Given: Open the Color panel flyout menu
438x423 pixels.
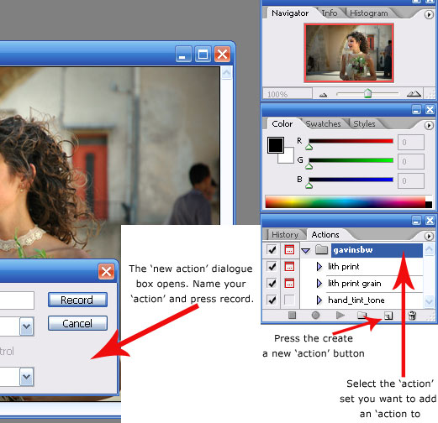Looking at the screenshot, I should (x=429, y=125).
